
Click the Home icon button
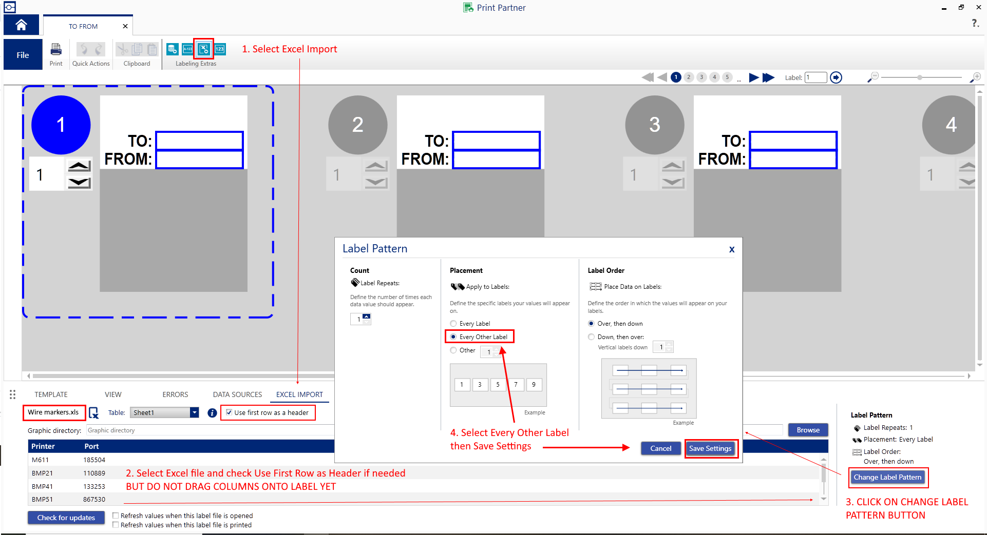[x=21, y=25]
